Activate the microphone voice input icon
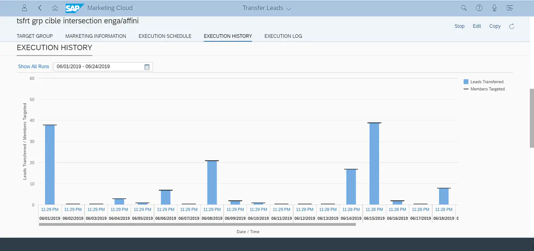The width and height of the screenshot is (534, 251). pyautogui.click(x=494, y=8)
